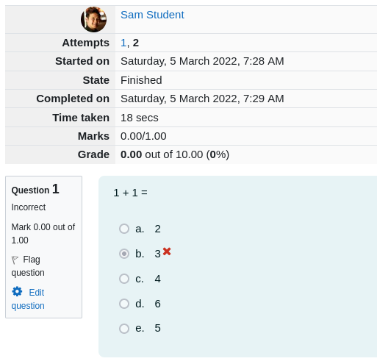Click the Flag question text

click(x=28, y=266)
